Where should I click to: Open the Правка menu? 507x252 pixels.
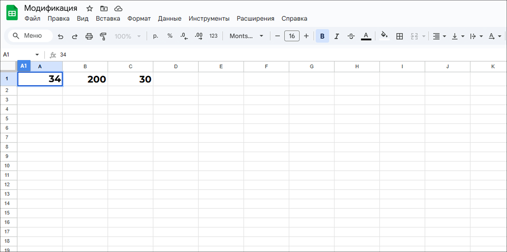(59, 19)
